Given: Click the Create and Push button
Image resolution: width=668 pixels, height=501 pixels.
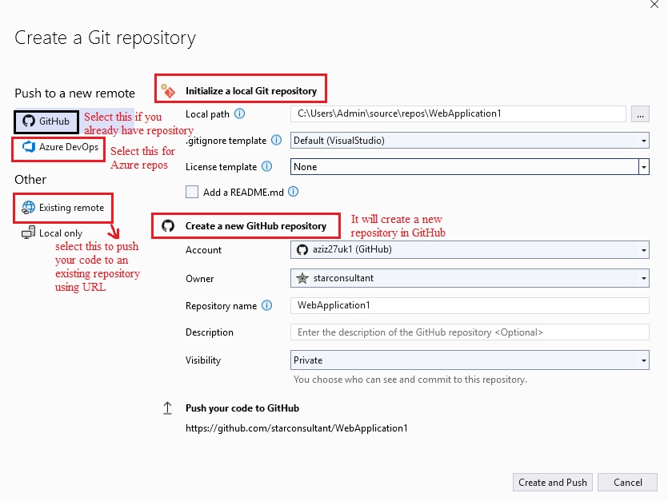Looking at the screenshot, I should (553, 483).
